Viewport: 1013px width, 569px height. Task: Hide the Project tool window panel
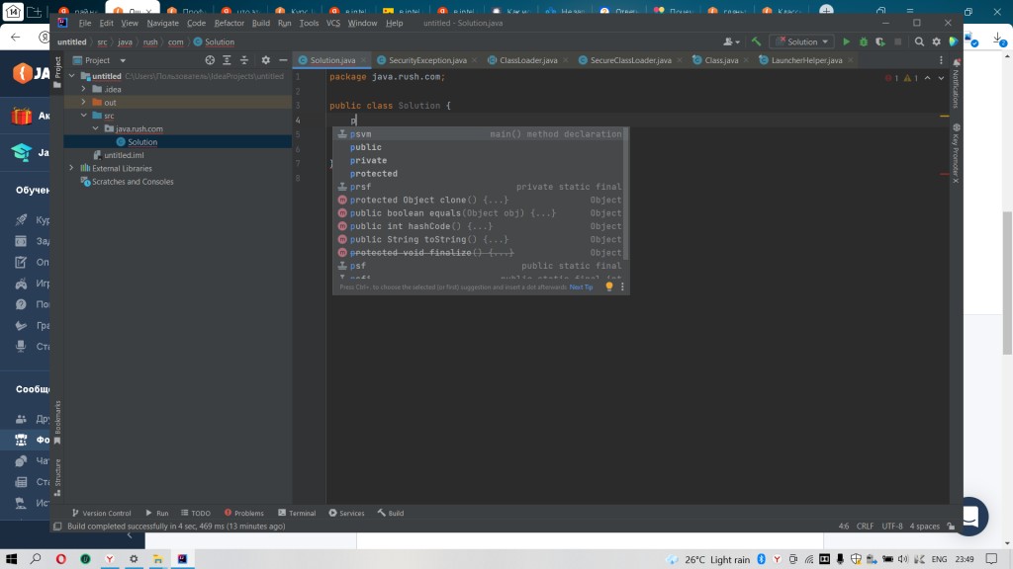click(283, 60)
